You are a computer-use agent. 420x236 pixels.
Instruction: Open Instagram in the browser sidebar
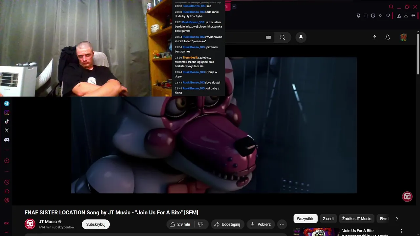(x=7, y=112)
